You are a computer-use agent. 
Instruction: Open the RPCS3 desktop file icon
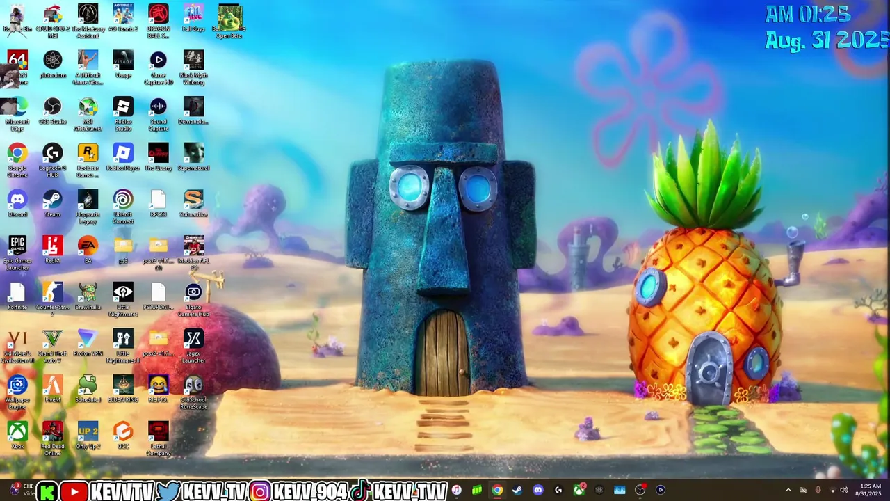[x=159, y=204]
